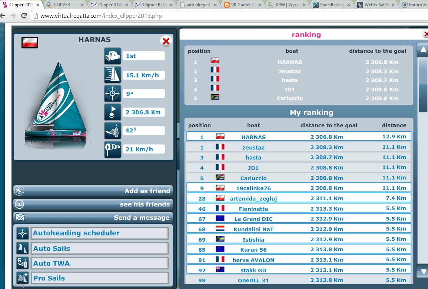The image size is (428, 289).
Task: Select zeustaz in My ranking list
Action: (299, 147)
